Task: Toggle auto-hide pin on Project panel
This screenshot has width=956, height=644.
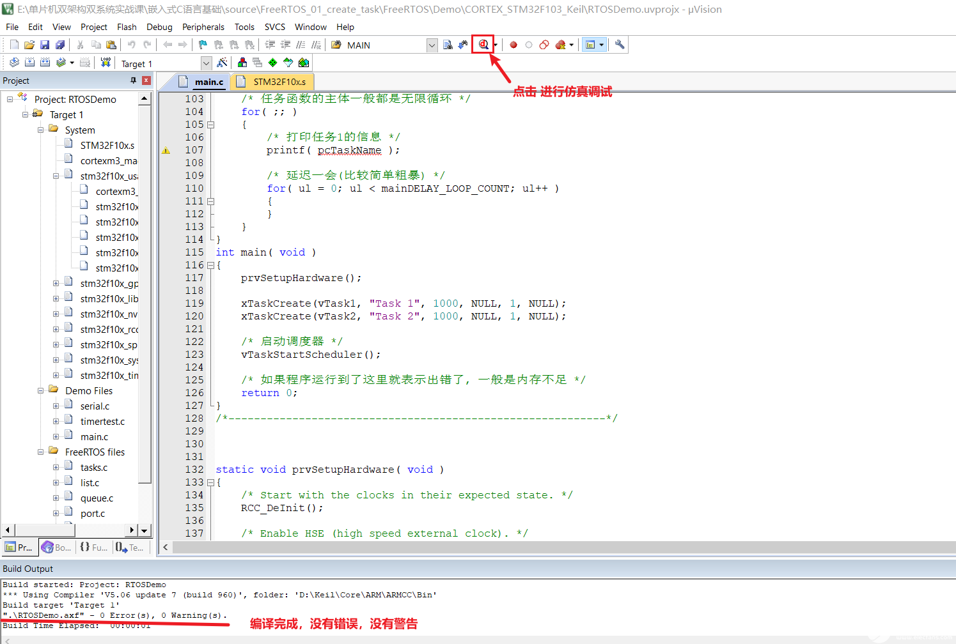Action: click(133, 80)
